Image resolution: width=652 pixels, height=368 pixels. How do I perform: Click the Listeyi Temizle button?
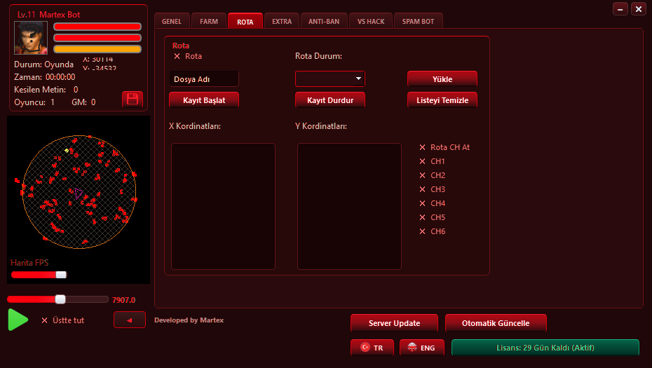pyautogui.click(x=442, y=100)
